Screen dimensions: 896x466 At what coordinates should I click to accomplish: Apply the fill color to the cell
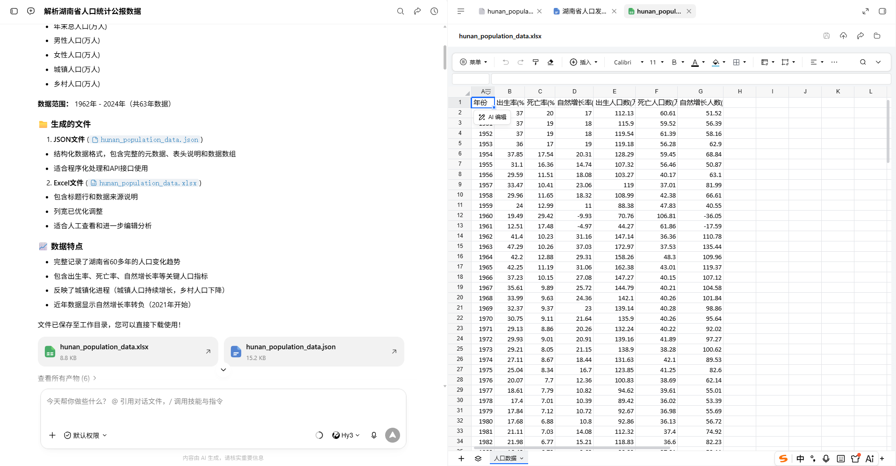tap(716, 62)
